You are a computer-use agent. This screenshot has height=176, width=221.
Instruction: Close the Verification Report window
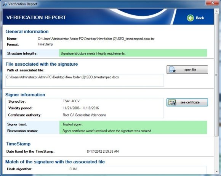coord(213,3)
